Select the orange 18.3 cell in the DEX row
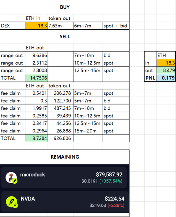Screen dimensions: 176x217 click(36, 26)
